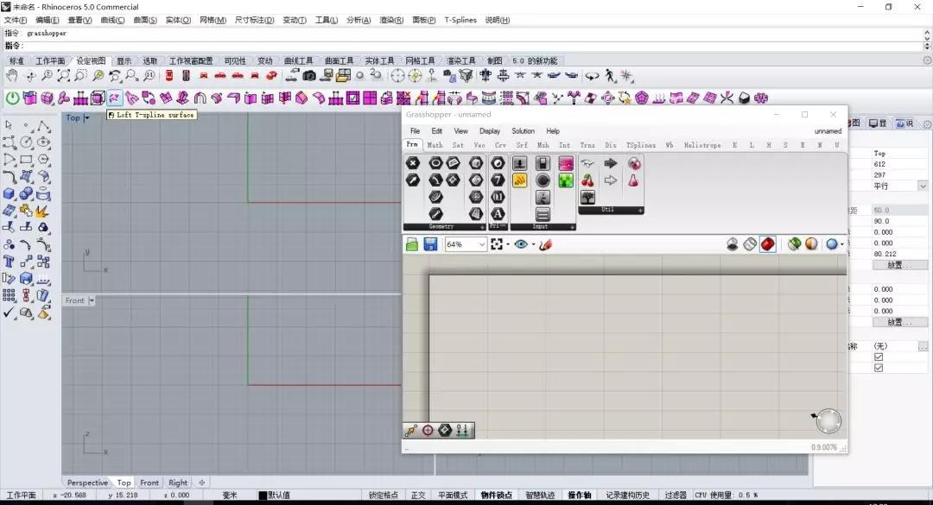Open the dropdown next to 平行 projection
Screen dimensions: 933x505
click(x=923, y=186)
